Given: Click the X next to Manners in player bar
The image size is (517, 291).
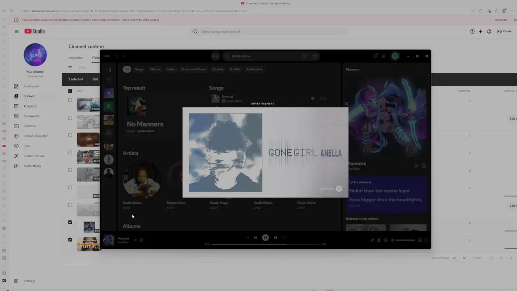Looking at the screenshot, I should coord(135,240).
